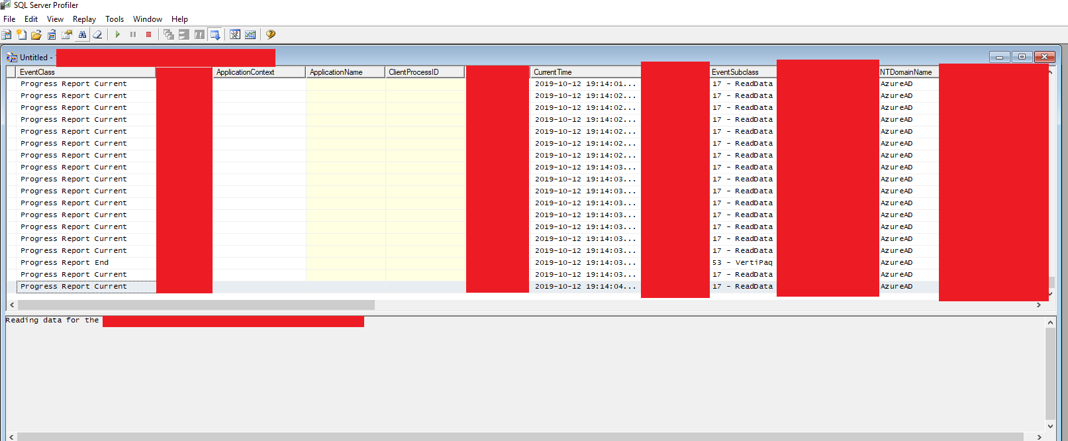Click the Untitled trace window icon
The width and height of the screenshot is (1068, 441).
(11, 58)
